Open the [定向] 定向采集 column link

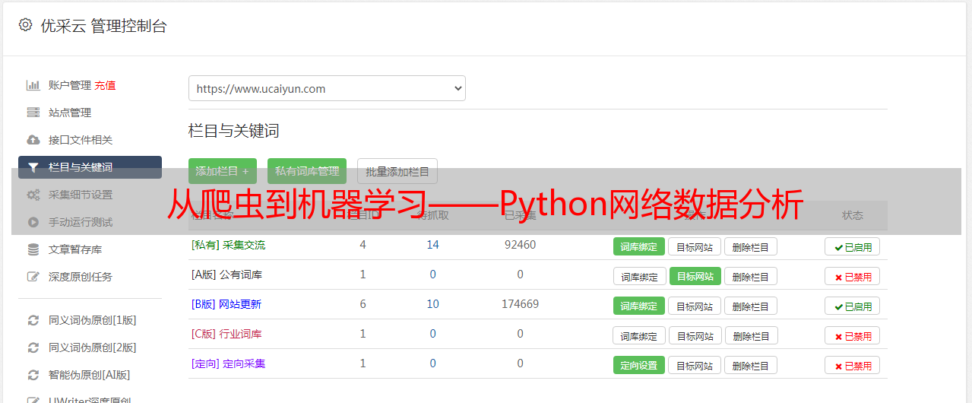(x=228, y=363)
